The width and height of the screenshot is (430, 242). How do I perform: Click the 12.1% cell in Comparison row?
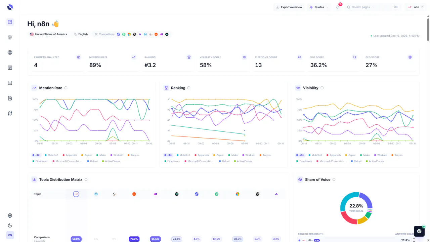coord(216,239)
